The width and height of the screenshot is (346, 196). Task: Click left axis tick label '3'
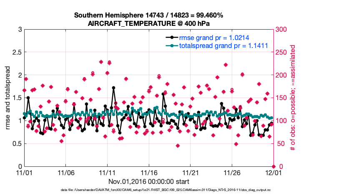20,29
